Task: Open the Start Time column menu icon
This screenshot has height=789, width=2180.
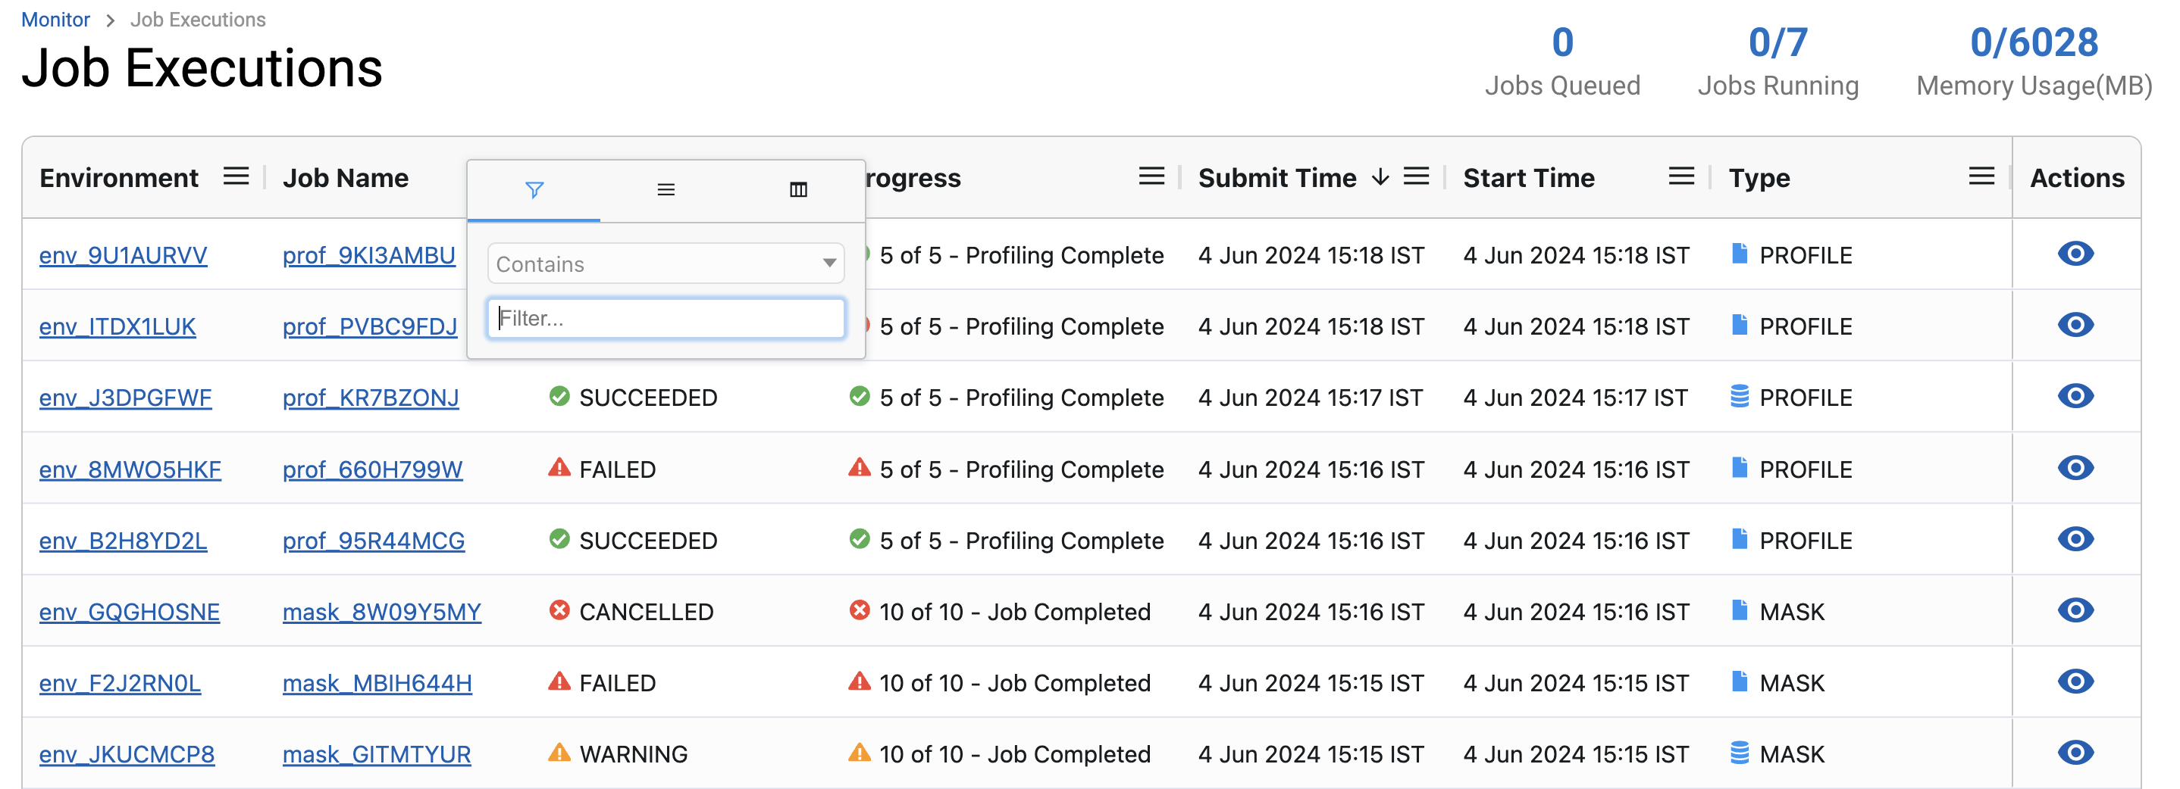Action: (1680, 176)
